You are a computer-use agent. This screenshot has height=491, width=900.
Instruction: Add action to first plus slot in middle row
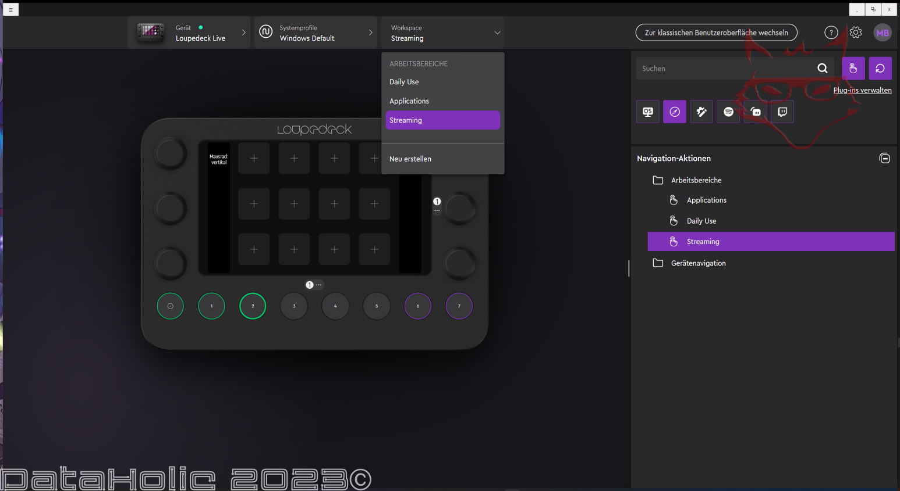coord(254,204)
